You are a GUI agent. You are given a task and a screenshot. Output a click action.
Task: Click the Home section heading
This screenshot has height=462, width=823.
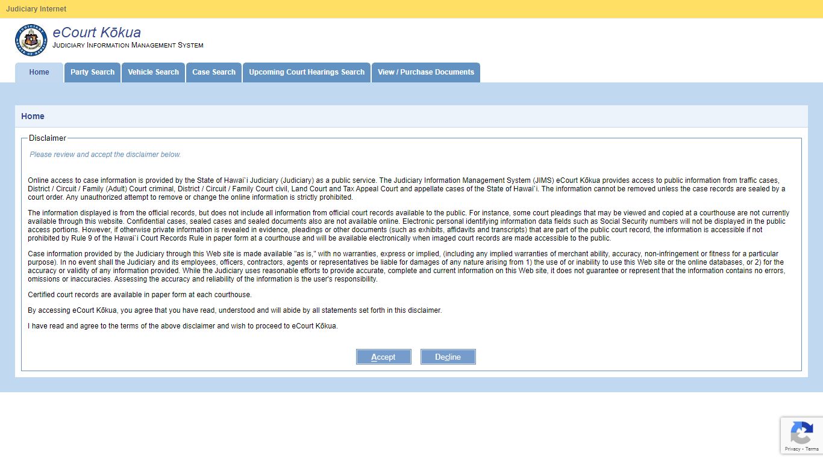pyautogui.click(x=33, y=116)
